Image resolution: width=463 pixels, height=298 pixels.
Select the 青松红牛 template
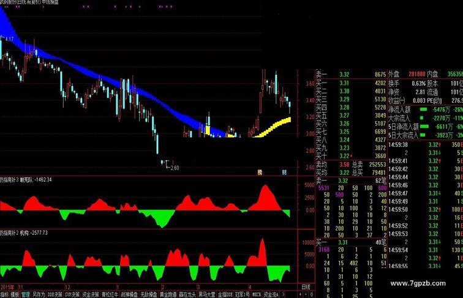pyautogui.click(x=110, y=294)
